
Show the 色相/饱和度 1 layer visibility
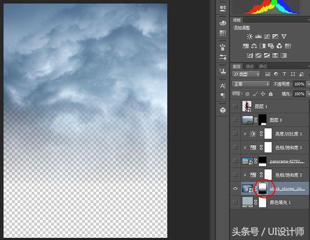click(x=235, y=147)
